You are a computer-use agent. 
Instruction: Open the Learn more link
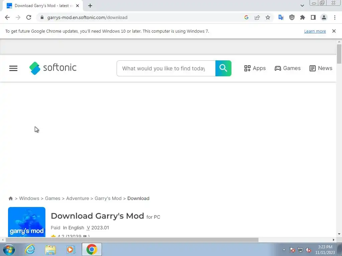coord(315,31)
